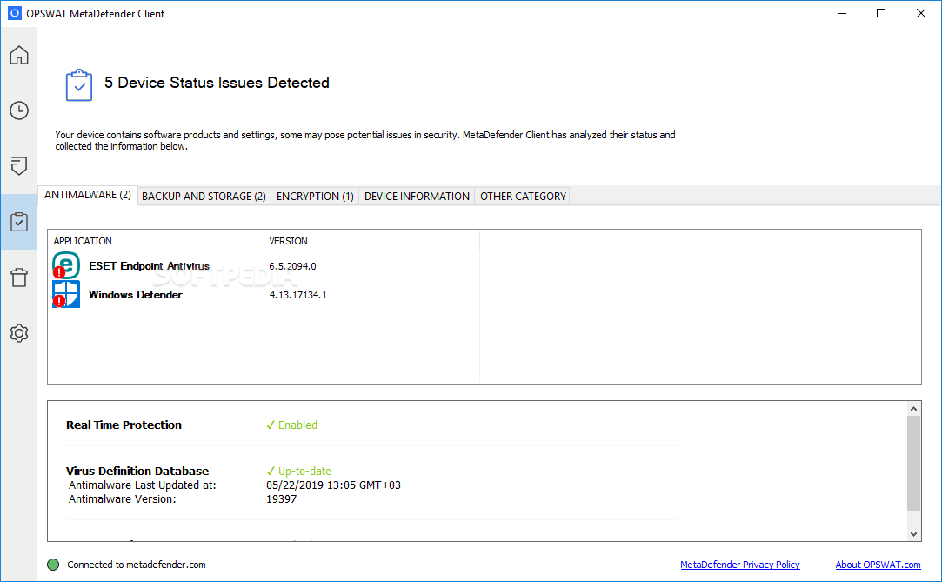Click the details panel scrollbar down arrow
This screenshot has width=942, height=582.
(x=913, y=534)
